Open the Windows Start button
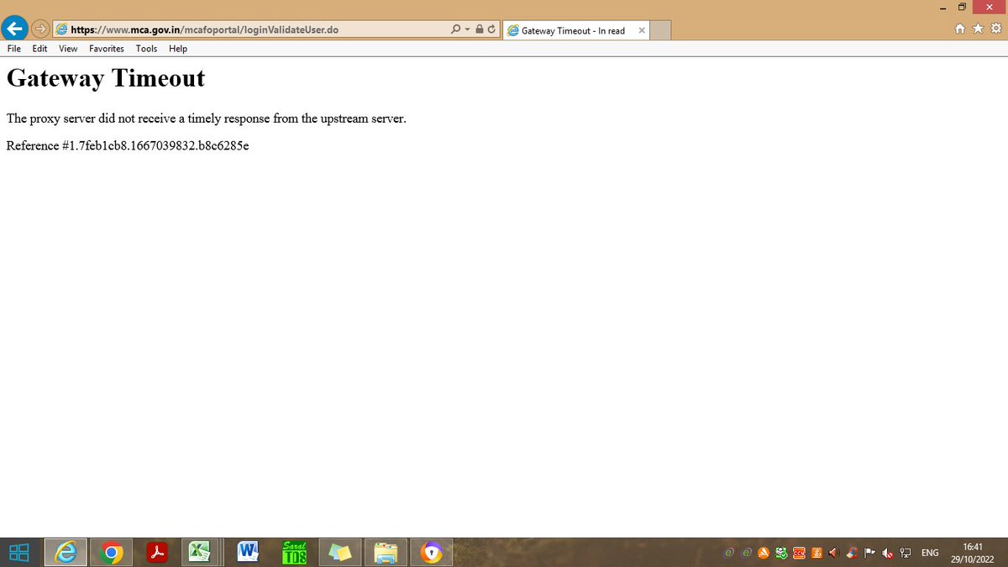The image size is (1008, 567). pos(19,552)
